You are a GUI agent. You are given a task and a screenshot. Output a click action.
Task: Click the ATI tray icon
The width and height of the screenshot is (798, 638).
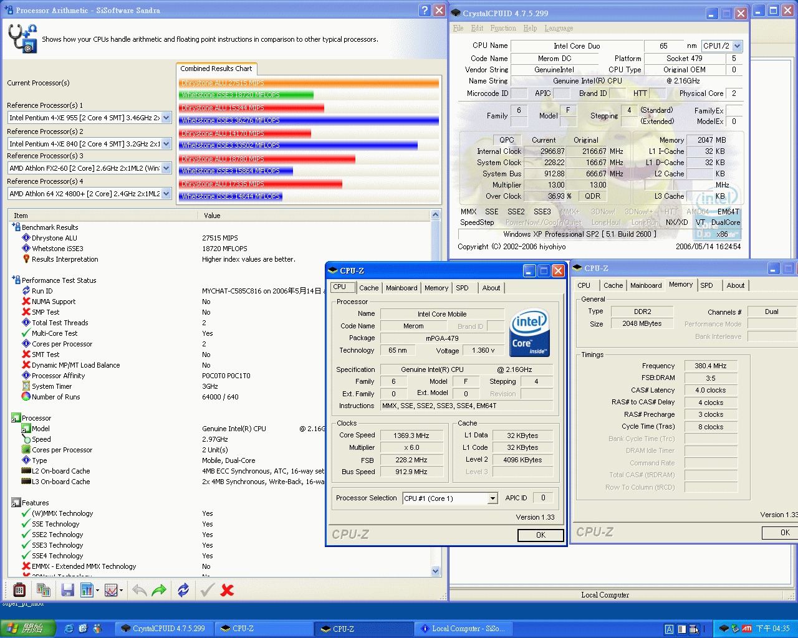pos(746,629)
